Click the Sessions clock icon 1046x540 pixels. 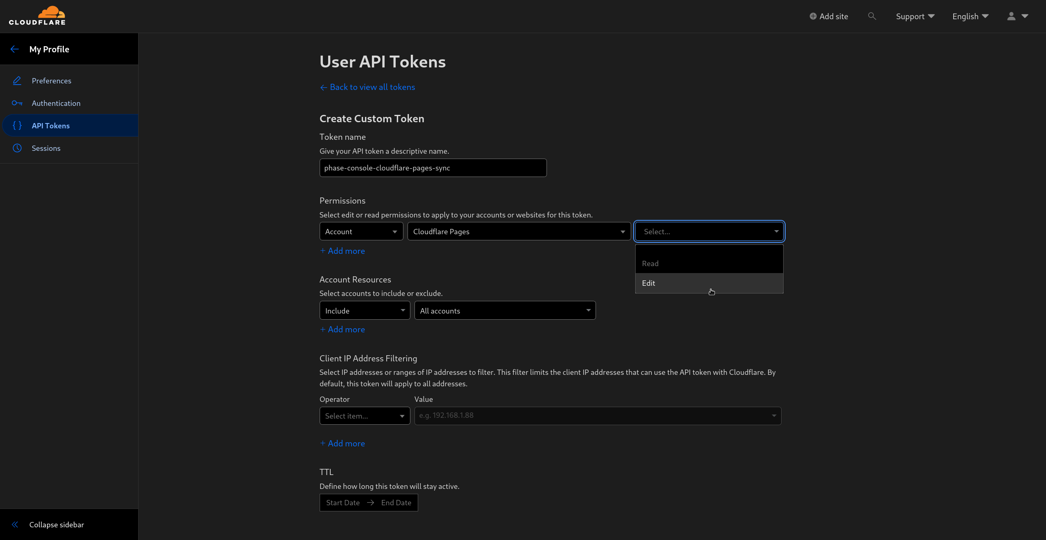click(x=17, y=148)
